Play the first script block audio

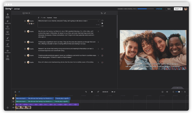pos(102,23)
